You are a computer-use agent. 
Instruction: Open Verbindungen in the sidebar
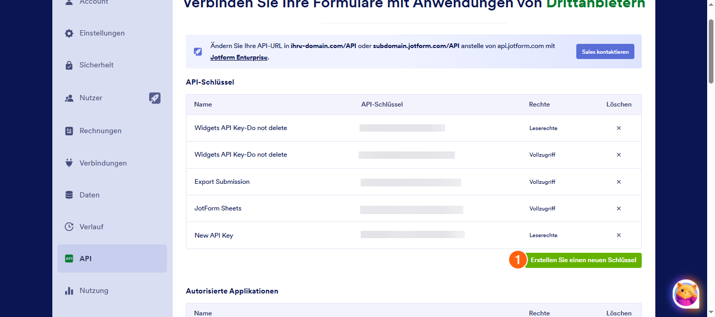(112, 163)
